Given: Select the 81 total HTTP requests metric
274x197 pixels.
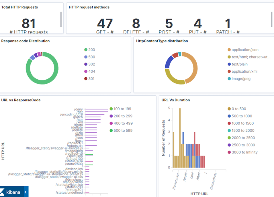Looking at the screenshot, I should tap(29, 23).
